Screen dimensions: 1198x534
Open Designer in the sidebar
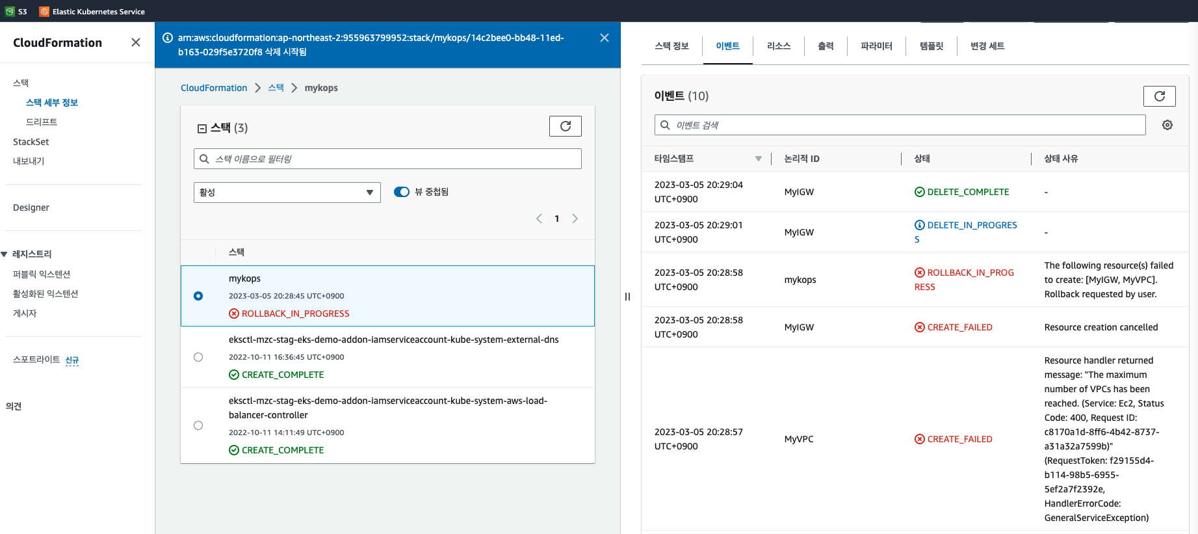tap(31, 207)
